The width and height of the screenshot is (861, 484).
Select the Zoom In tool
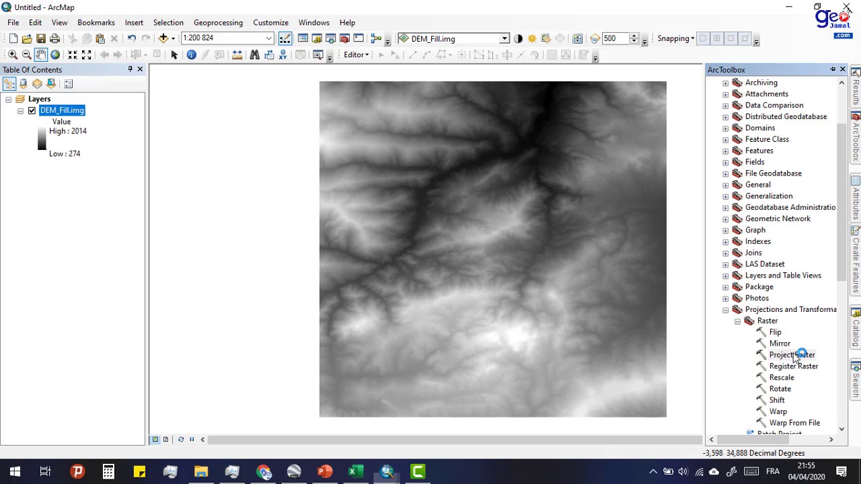point(13,54)
